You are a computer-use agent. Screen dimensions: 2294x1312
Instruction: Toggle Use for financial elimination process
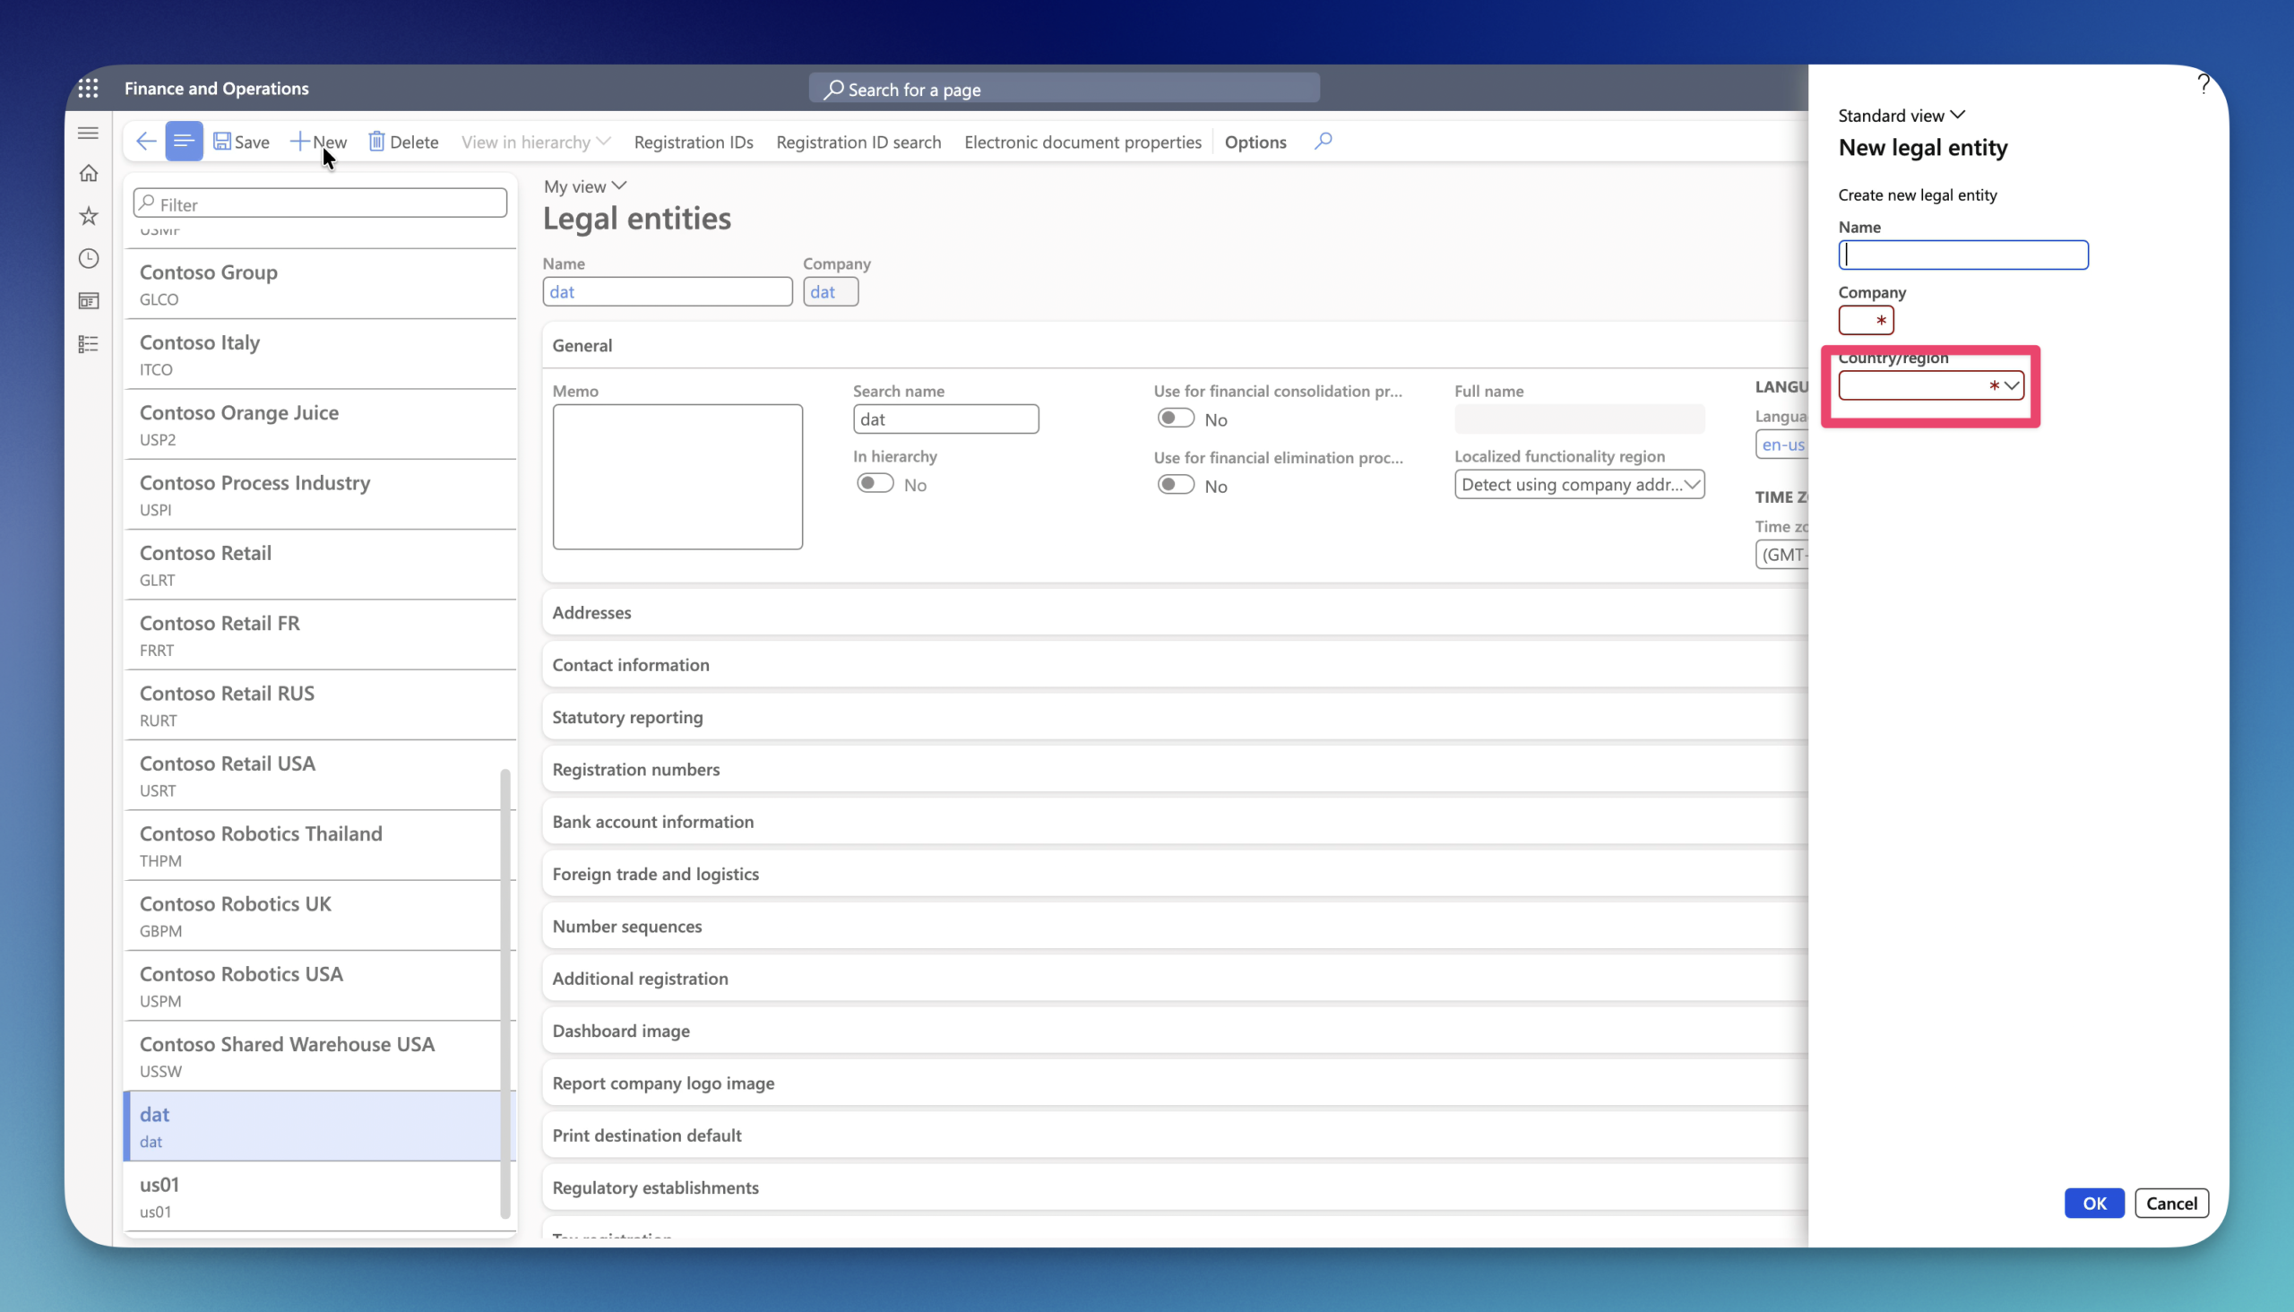point(1176,485)
